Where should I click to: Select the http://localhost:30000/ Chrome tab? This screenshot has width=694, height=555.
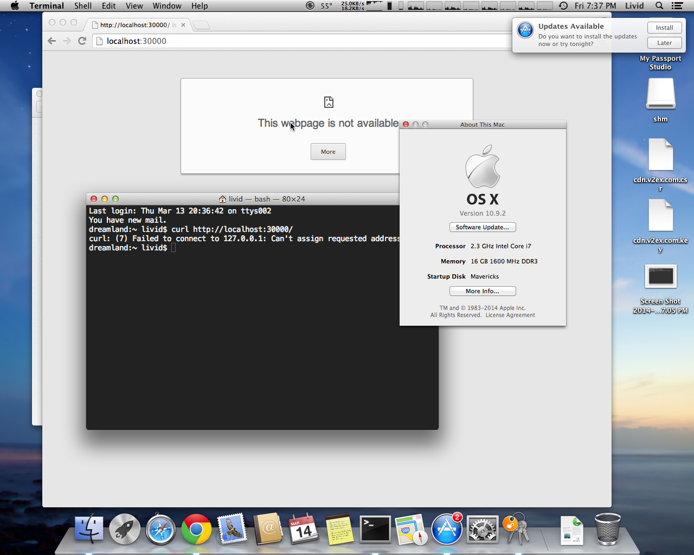(134, 25)
